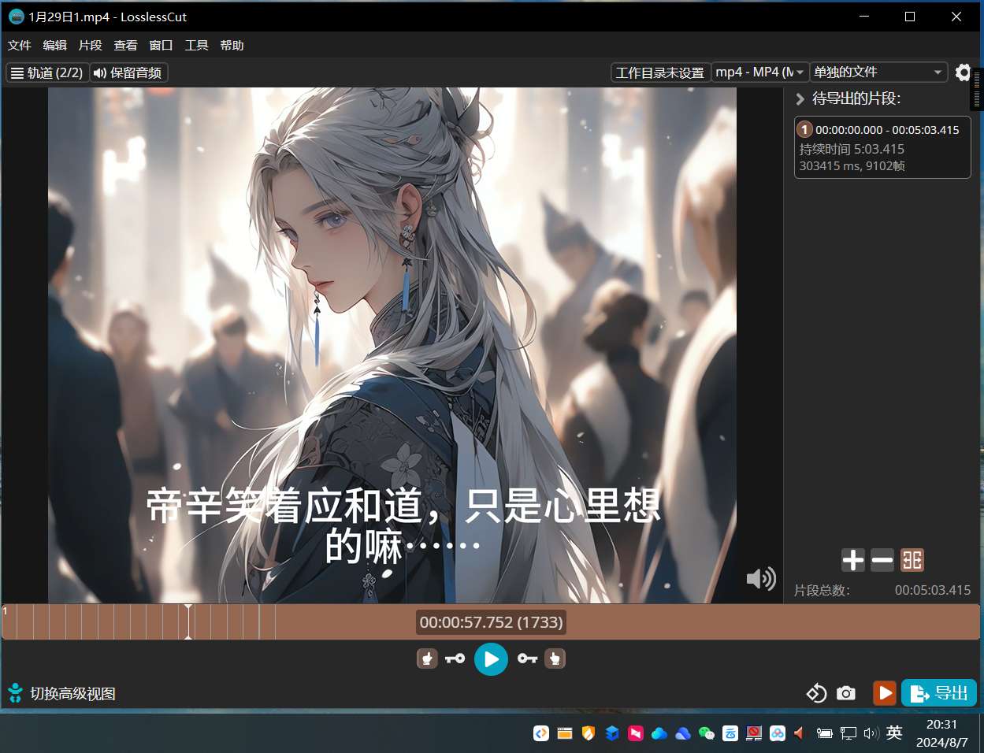
Task: Open settings via the gear icon
Action: tap(963, 72)
